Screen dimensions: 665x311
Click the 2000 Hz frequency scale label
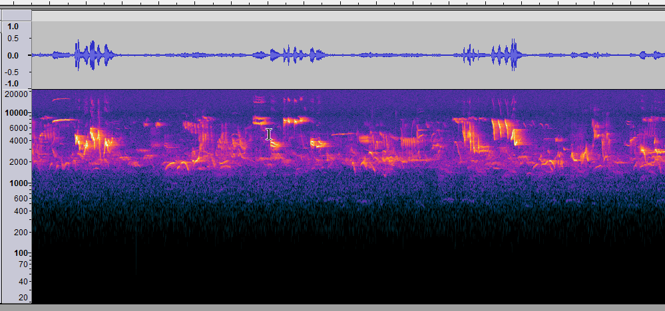click(x=17, y=161)
